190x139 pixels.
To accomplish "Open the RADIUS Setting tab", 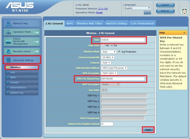I will click(116, 23).
